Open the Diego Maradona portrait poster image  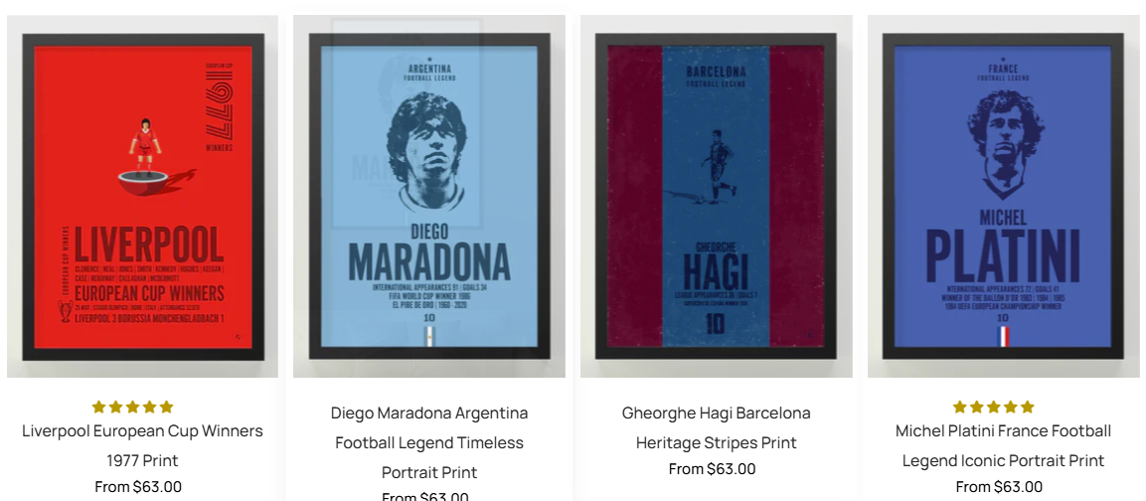429,196
